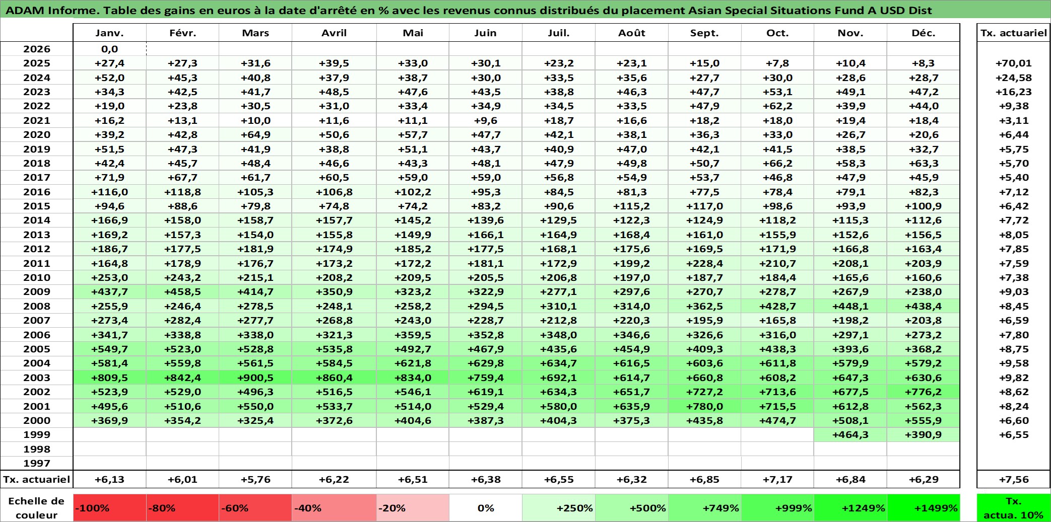Select the +900,5 cell in 2003 row
1051x522 pixels.
pos(255,378)
